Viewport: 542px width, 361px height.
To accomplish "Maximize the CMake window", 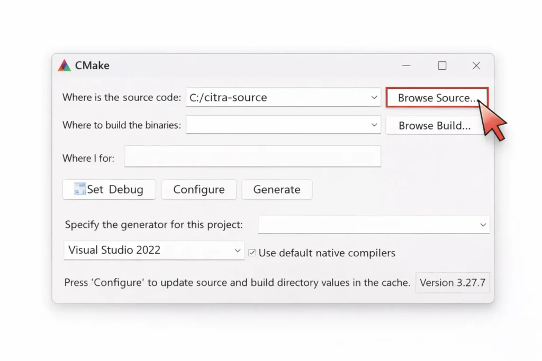I will (442, 66).
